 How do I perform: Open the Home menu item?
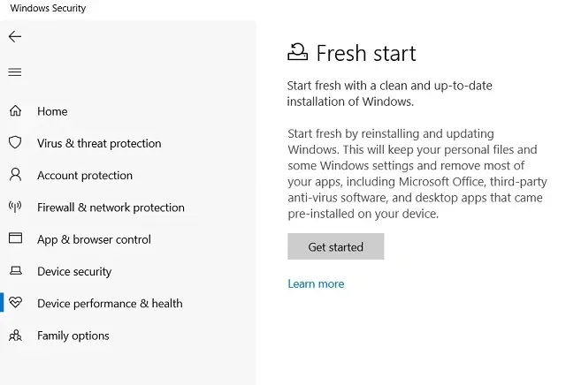click(x=52, y=111)
